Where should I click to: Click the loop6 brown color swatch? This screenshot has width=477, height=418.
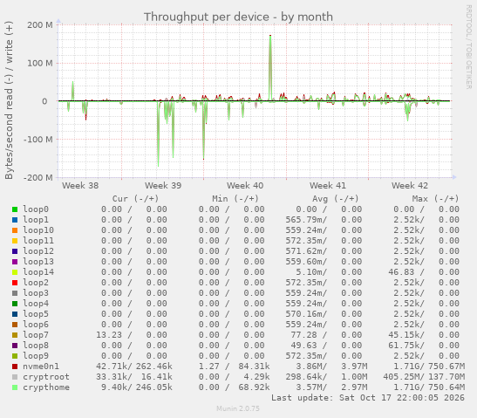[x=15, y=325]
